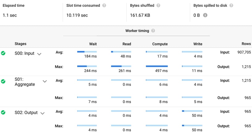Click S00 average Wait bar, 184 ms
The width and height of the screenshot is (252, 134).
(x=87, y=52)
